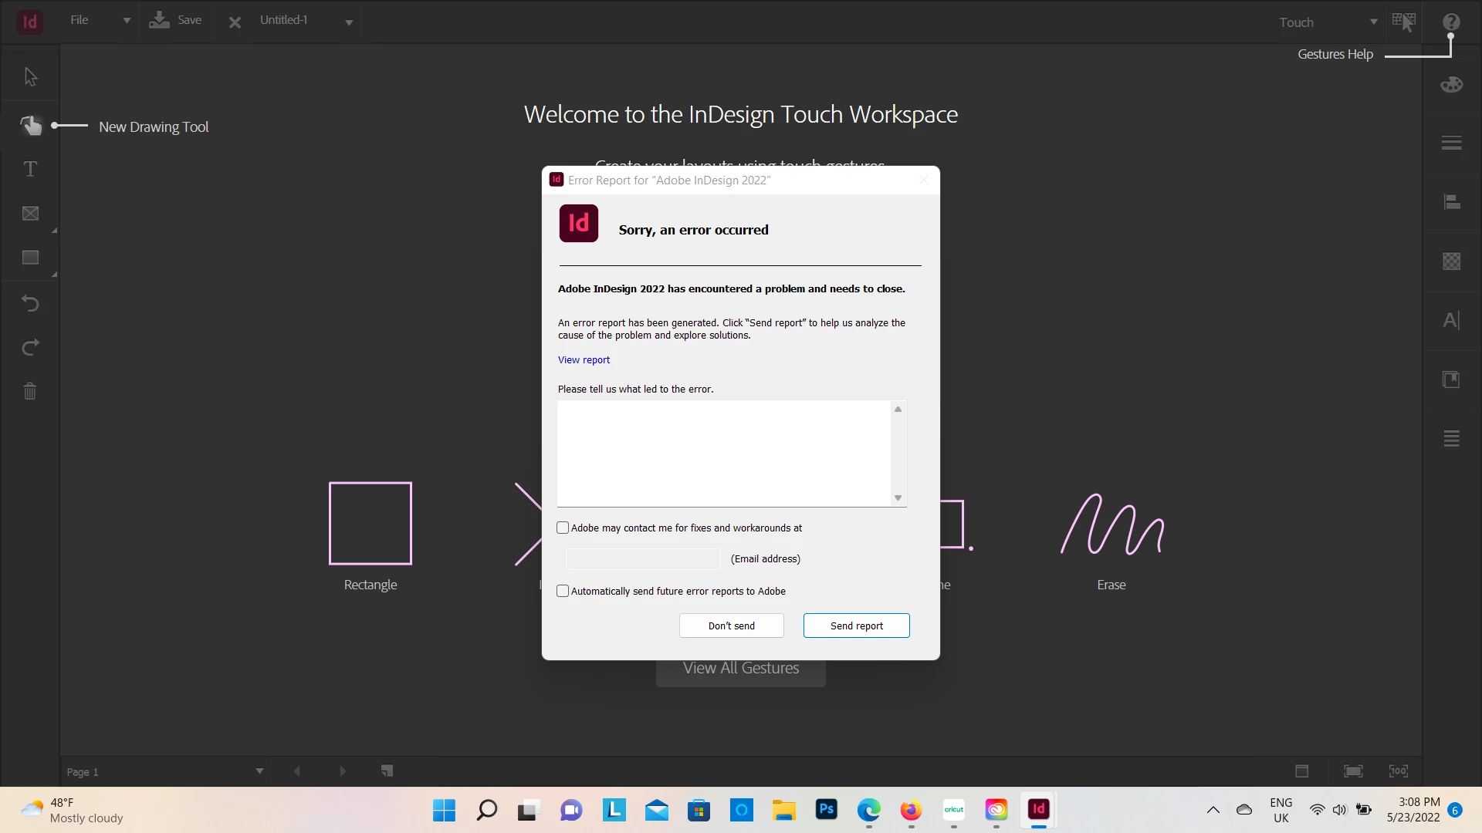Click the trash delete icon
The height and width of the screenshot is (833, 1482).
coord(30,391)
